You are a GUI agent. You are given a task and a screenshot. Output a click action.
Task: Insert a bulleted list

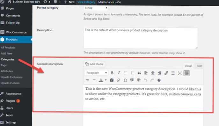(126, 73)
